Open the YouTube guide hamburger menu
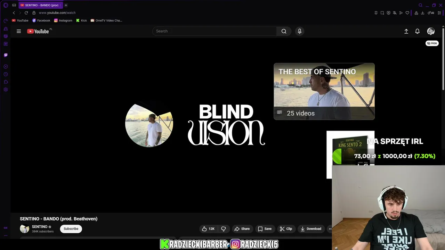Screen dimensions: 445x250 pos(19,31)
